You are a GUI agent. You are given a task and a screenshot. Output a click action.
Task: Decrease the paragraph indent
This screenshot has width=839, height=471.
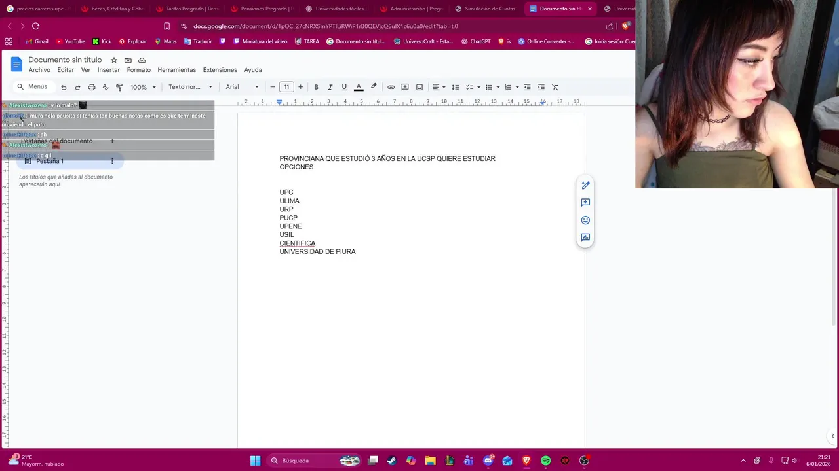527,87
